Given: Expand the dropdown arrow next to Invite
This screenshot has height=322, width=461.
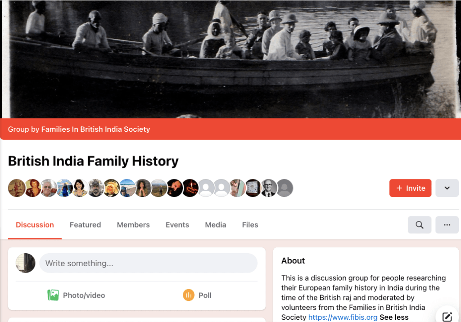Looking at the screenshot, I should pyautogui.click(x=447, y=188).
